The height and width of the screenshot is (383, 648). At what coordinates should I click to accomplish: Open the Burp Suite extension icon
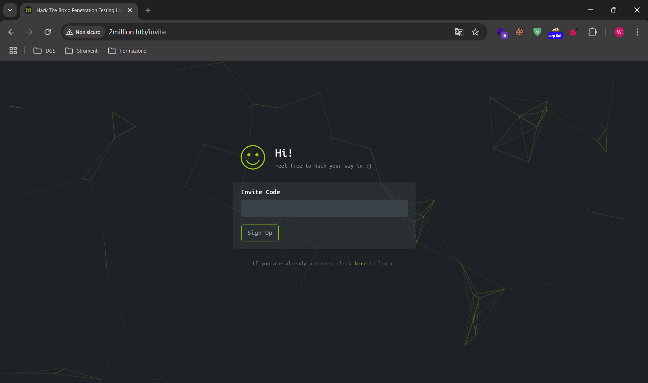[x=555, y=33]
